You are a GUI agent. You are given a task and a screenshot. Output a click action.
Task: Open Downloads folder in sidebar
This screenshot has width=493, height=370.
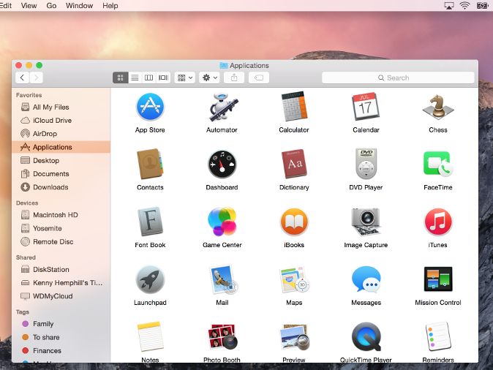pos(61,187)
